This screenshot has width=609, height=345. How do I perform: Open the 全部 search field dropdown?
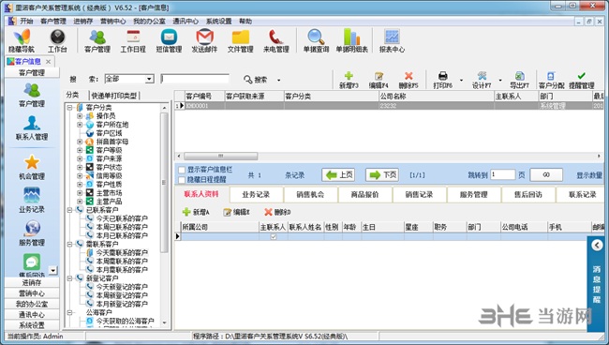150,80
